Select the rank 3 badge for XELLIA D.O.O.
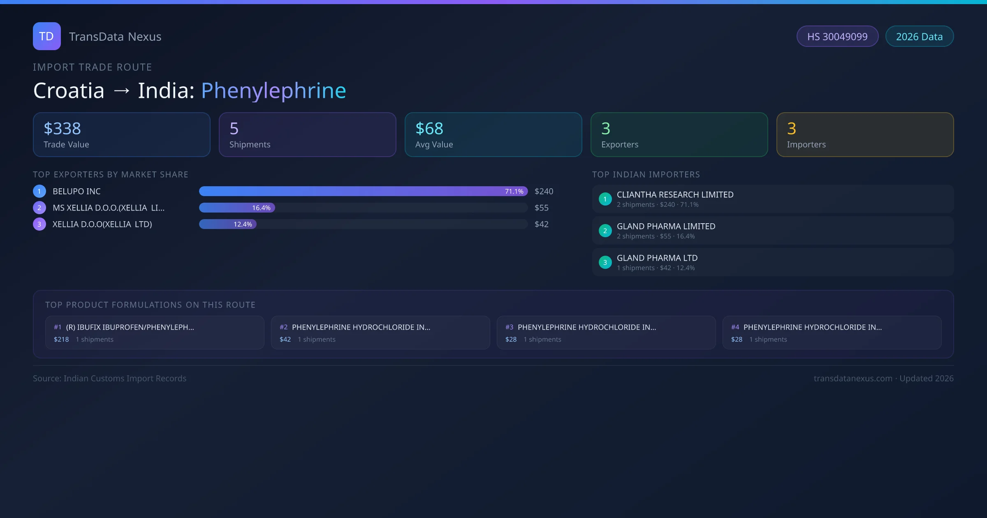Image resolution: width=987 pixels, height=518 pixels. pyautogui.click(x=39, y=224)
